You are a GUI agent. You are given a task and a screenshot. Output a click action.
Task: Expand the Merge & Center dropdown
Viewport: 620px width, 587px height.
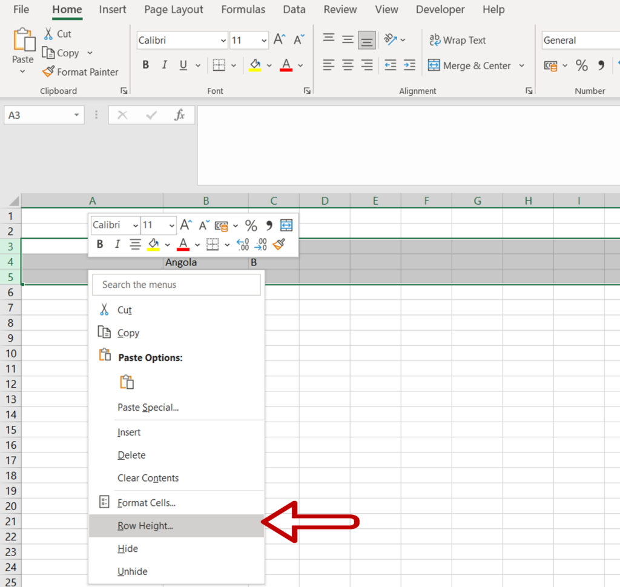[x=522, y=65]
